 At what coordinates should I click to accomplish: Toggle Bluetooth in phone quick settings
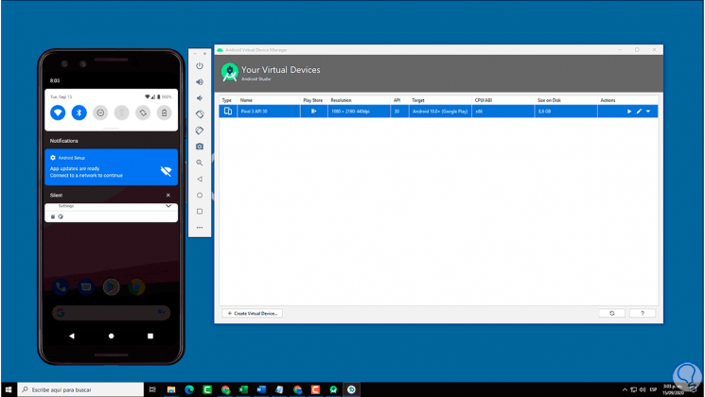[x=79, y=112]
